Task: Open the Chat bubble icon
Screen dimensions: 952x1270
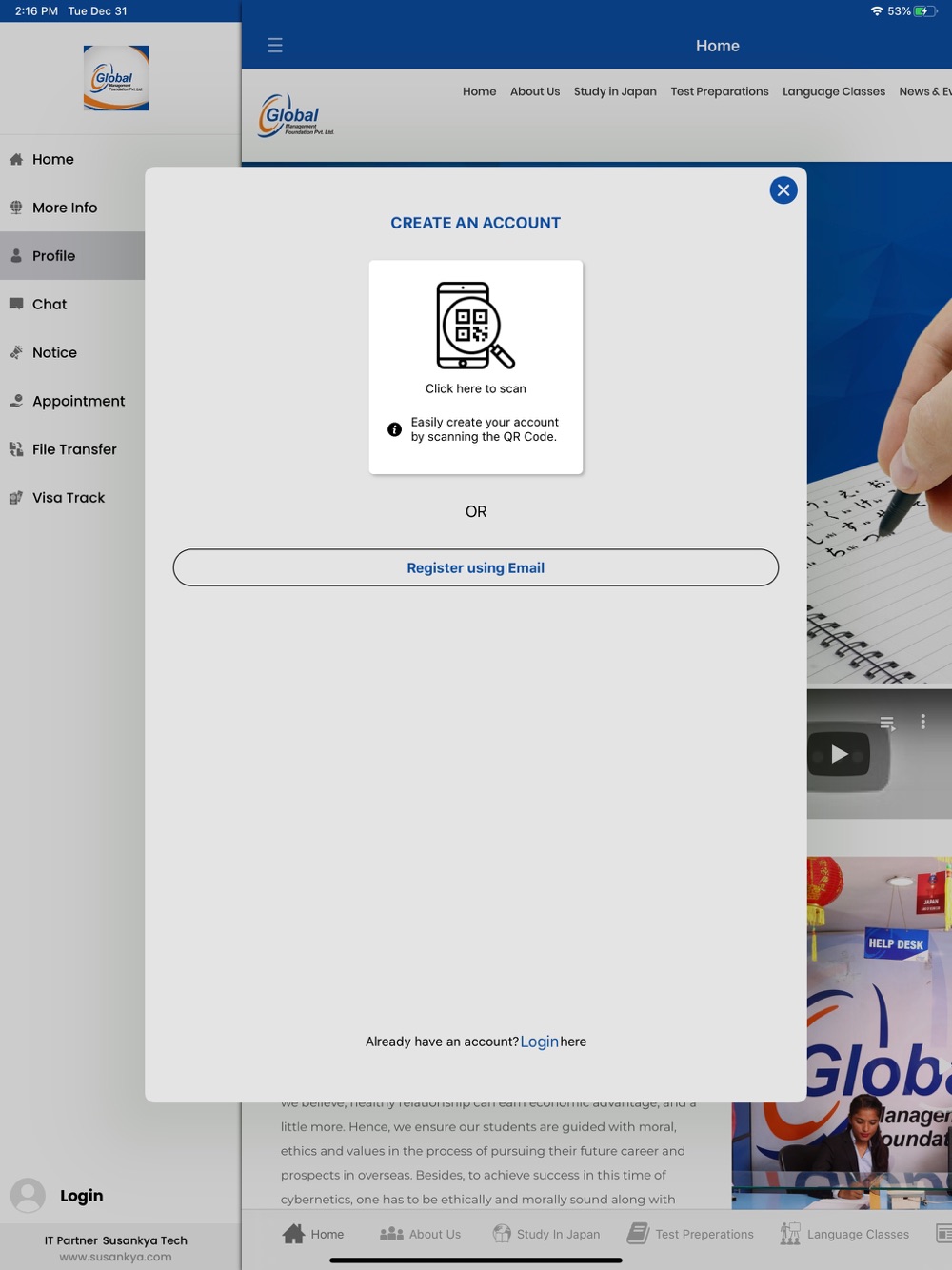Action: tap(16, 304)
